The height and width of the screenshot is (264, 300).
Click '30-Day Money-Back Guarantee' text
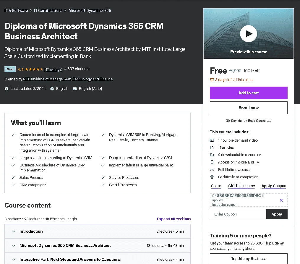point(249,121)
